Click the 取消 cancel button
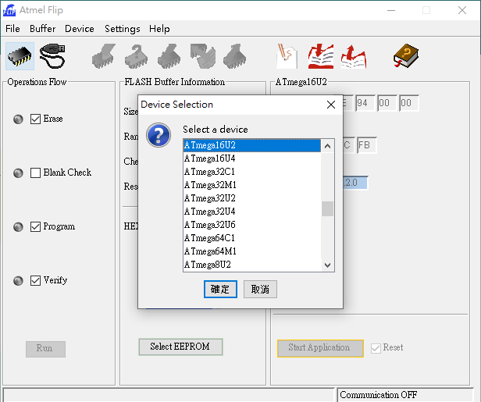The width and height of the screenshot is (481, 402). [260, 289]
